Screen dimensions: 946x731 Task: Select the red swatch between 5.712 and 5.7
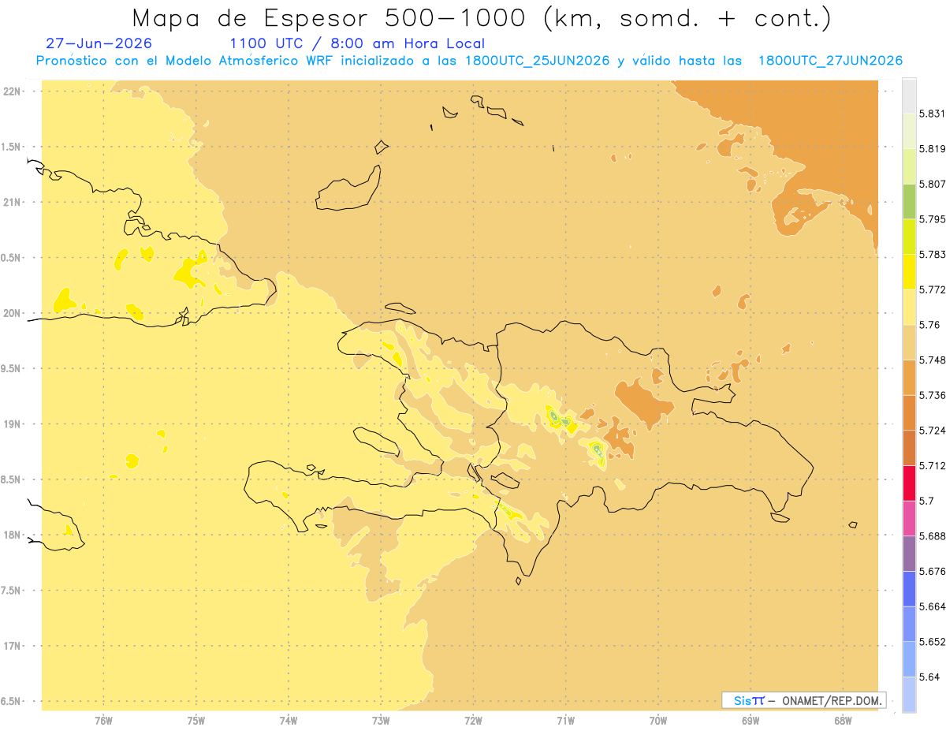click(909, 483)
